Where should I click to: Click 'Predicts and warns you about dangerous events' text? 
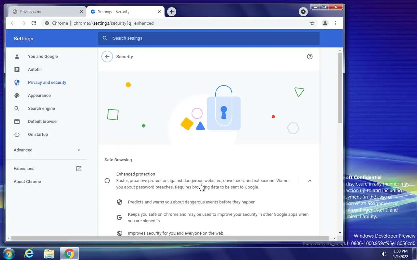point(192,202)
